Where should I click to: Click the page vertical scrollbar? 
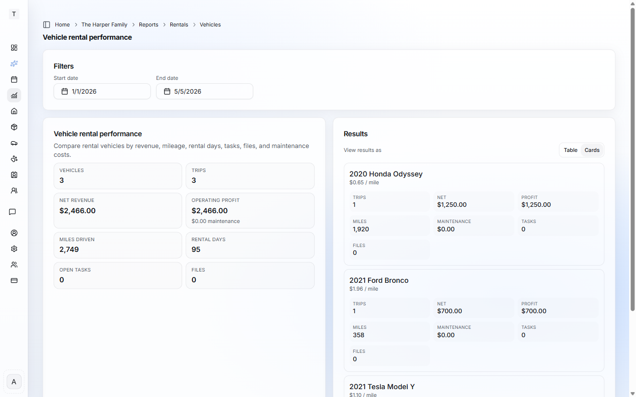(x=633, y=159)
